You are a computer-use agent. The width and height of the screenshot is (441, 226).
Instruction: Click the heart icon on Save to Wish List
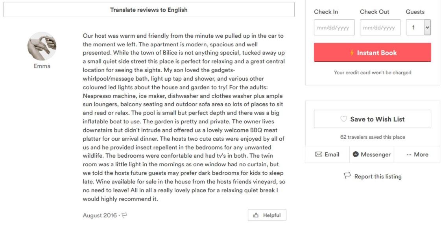(x=344, y=119)
